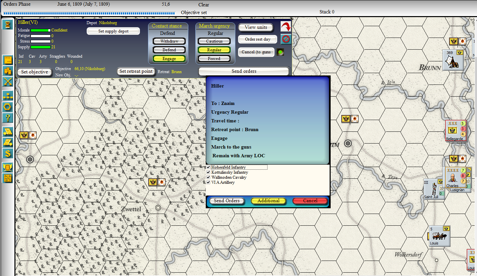Click the red curved arrow icon
Image resolution: width=477 pixels, height=276 pixels.
pyautogui.click(x=286, y=27)
